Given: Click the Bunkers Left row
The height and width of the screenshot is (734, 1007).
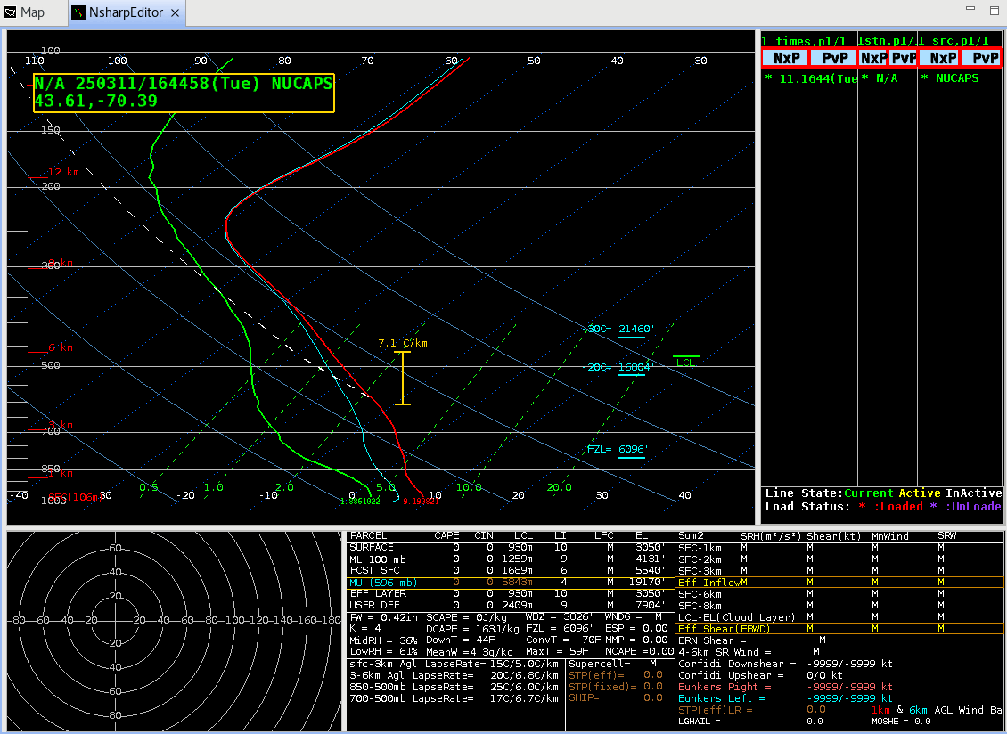Looking at the screenshot, I should pos(786,698).
